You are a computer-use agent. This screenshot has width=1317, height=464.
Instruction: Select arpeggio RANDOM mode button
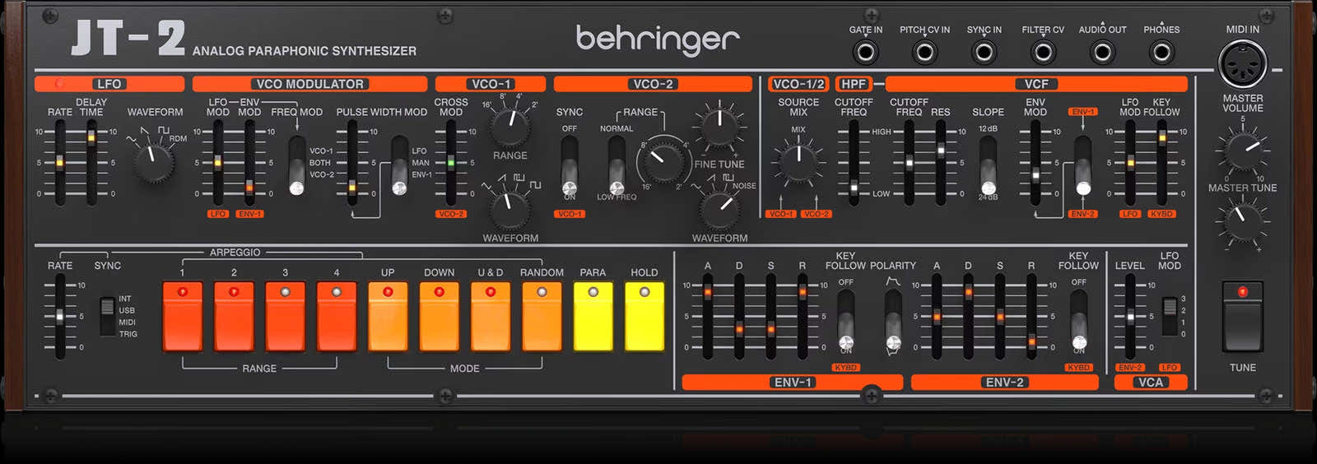tap(542, 317)
